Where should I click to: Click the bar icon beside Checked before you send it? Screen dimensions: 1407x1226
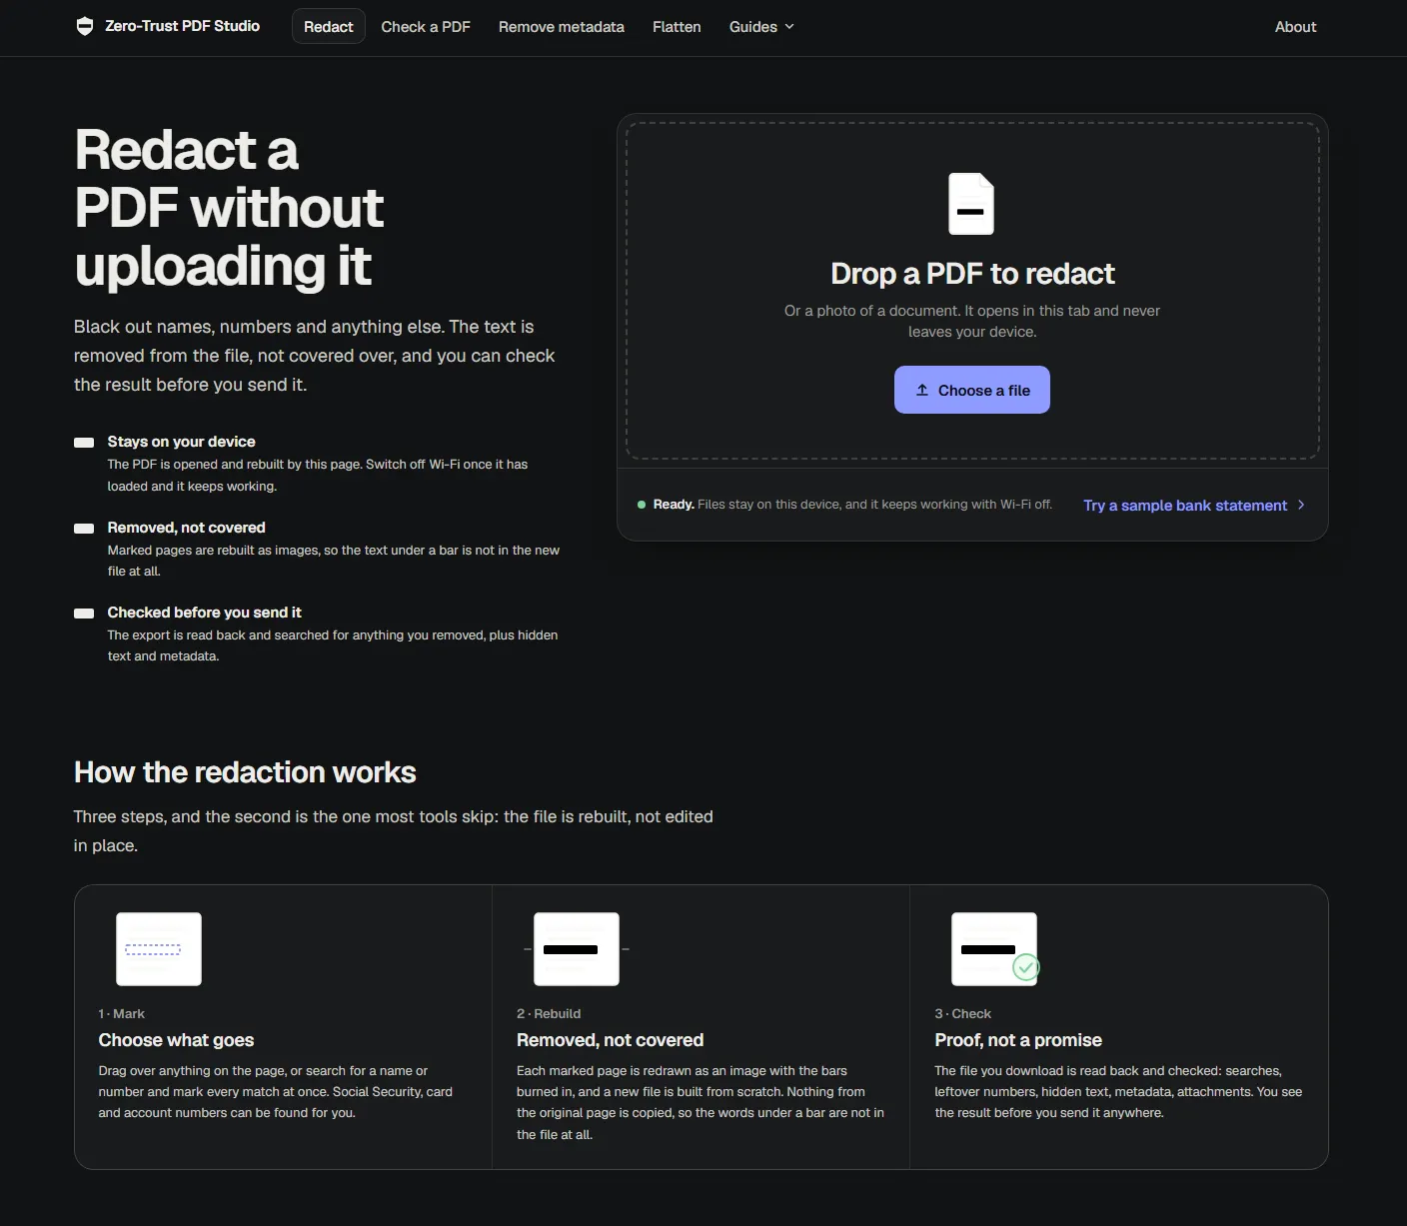(x=84, y=613)
